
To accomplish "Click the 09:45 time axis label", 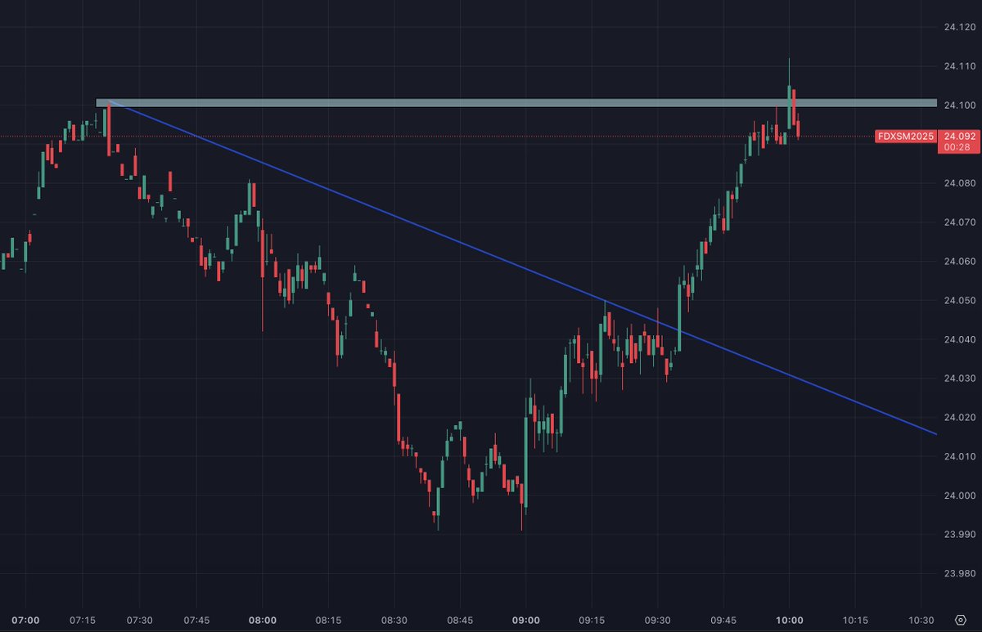I will click(x=723, y=620).
